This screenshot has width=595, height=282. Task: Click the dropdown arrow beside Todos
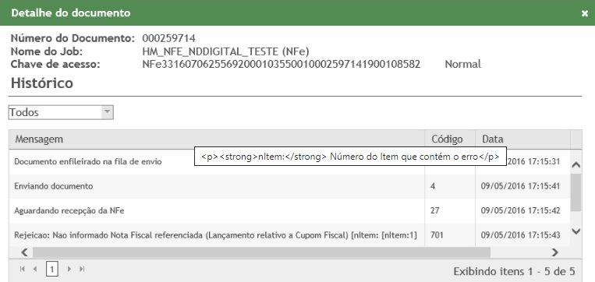point(108,112)
